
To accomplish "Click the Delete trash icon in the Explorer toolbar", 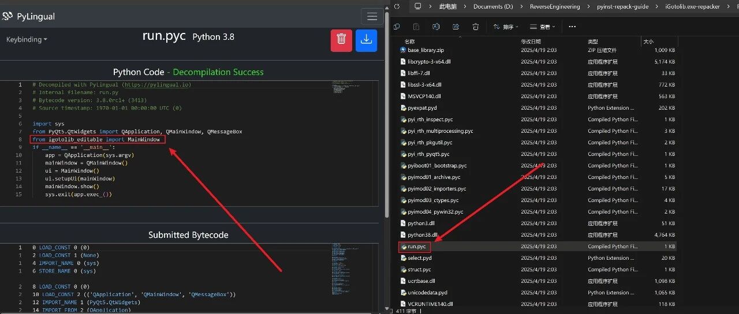I will [x=475, y=27].
